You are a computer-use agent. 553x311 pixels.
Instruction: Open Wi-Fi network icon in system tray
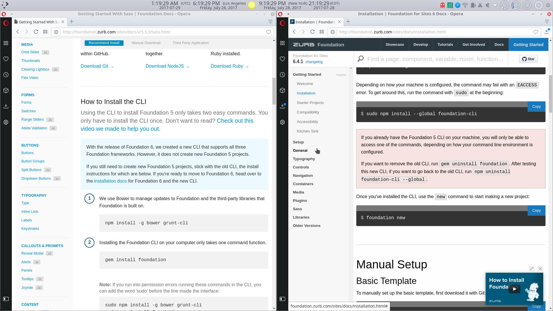point(465,5)
